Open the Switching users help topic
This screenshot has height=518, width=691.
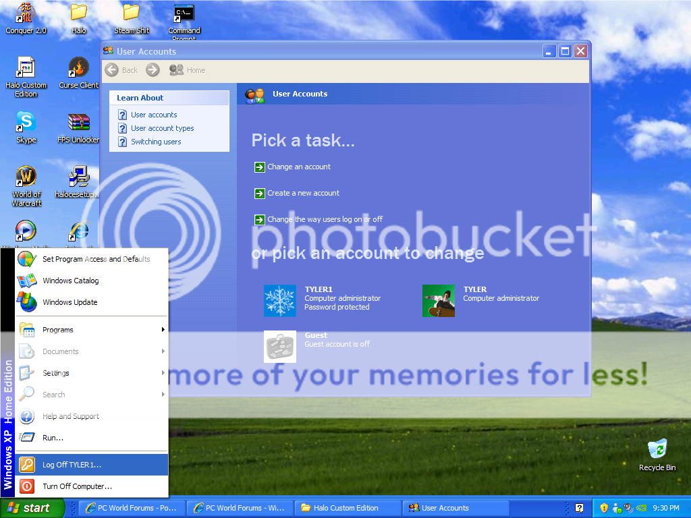click(156, 142)
